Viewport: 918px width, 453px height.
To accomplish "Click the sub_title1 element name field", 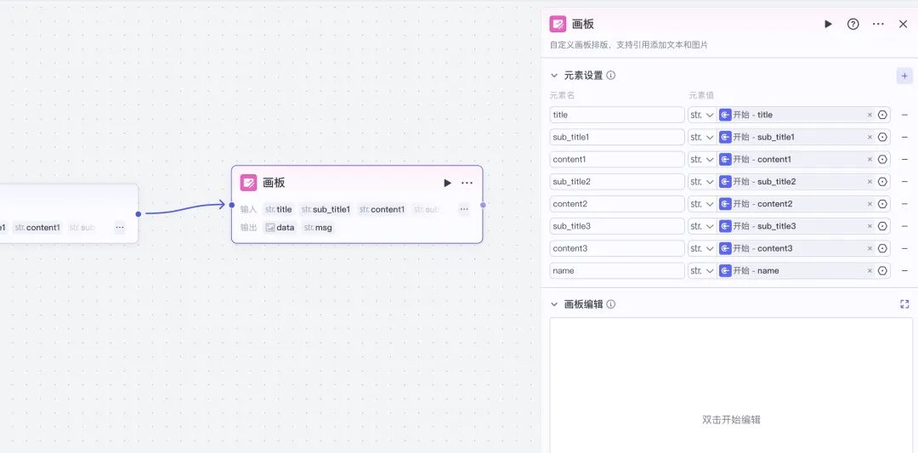I will (617, 137).
